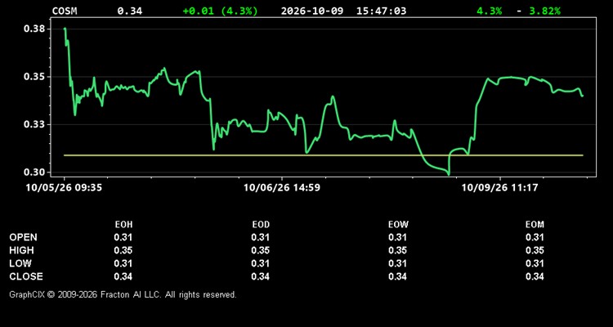The image size is (613, 327).
Task: Select the CLOSE value under EOW
Action: (397, 276)
